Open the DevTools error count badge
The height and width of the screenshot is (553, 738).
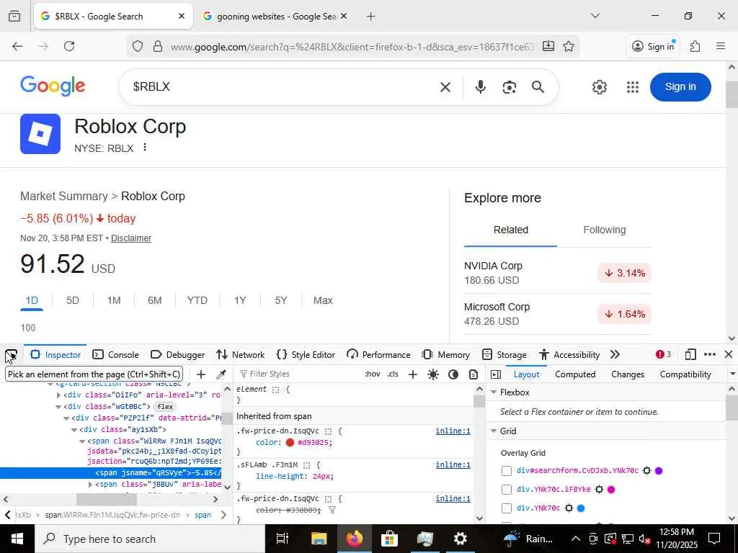coord(663,354)
